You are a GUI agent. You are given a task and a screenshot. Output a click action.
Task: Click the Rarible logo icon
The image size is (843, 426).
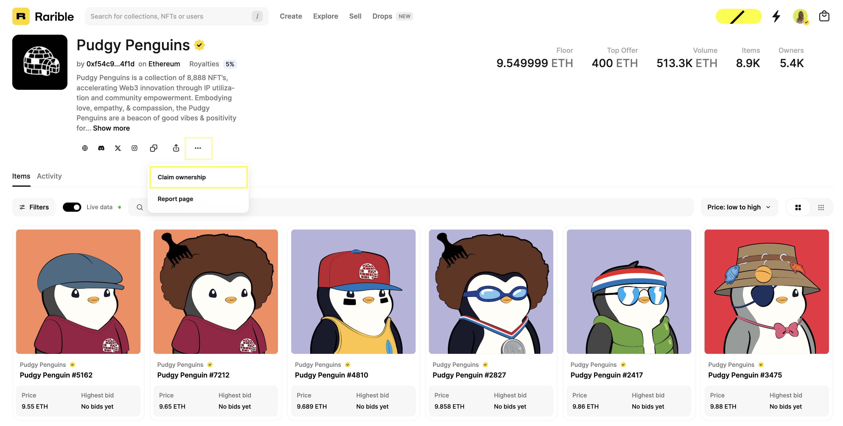[x=21, y=16]
